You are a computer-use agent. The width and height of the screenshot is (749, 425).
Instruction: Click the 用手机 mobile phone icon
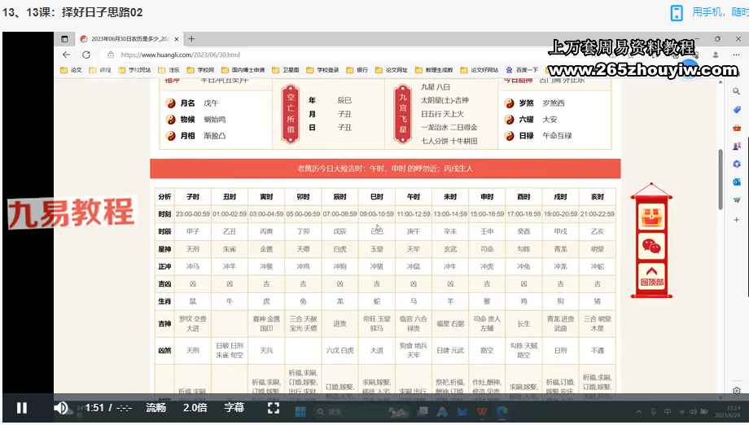click(677, 12)
